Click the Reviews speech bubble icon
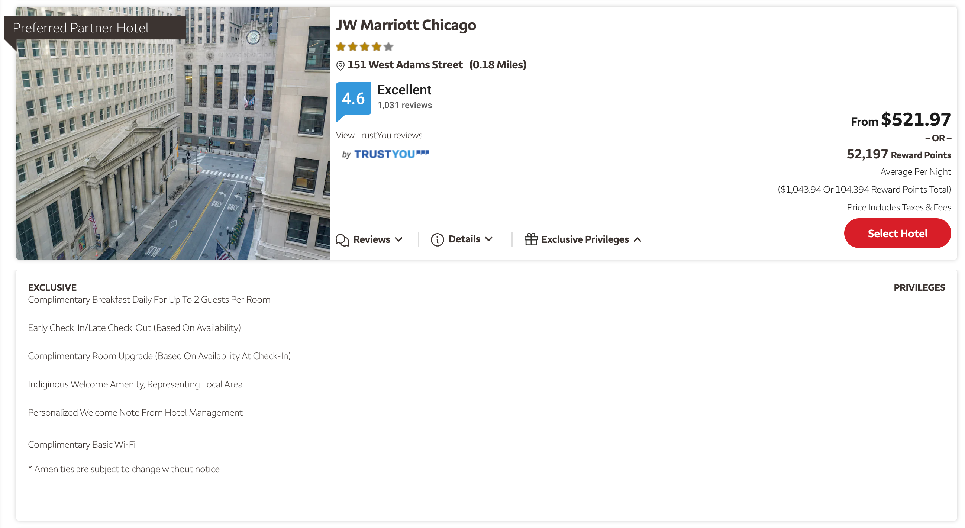The image size is (965, 528). click(x=342, y=240)
